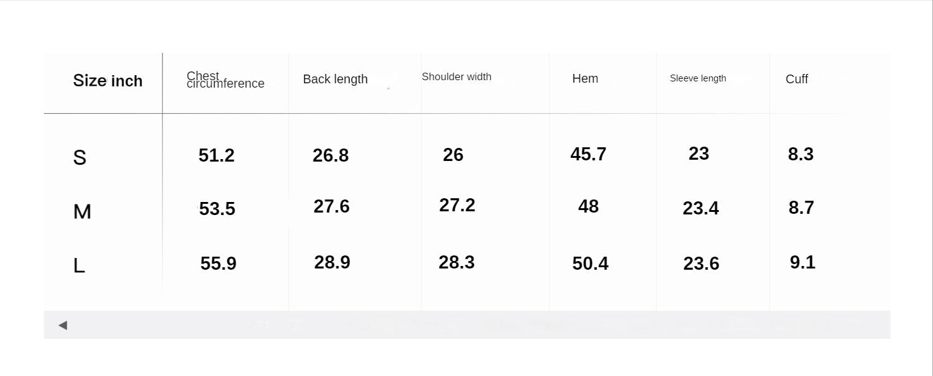The image size is (933, 376).
Task: Select the L size row label
Action: 79,266
